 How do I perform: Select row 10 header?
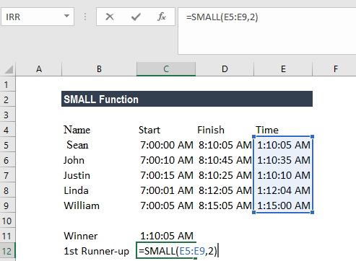tap(8, 221)
